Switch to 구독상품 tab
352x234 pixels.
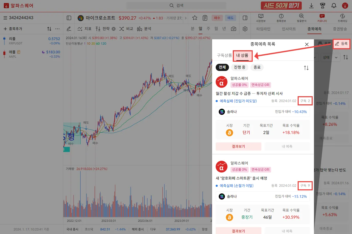pos(224,55)
